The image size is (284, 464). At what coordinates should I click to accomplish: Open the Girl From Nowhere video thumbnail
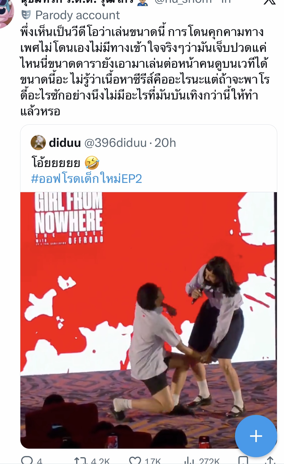[149, 320]
